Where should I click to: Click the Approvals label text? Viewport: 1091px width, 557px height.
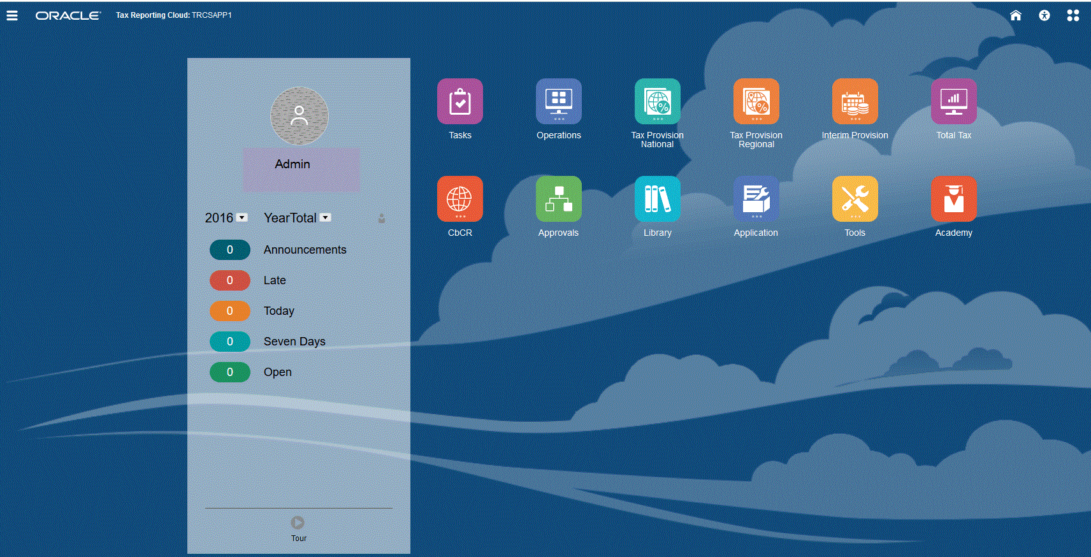559,233
